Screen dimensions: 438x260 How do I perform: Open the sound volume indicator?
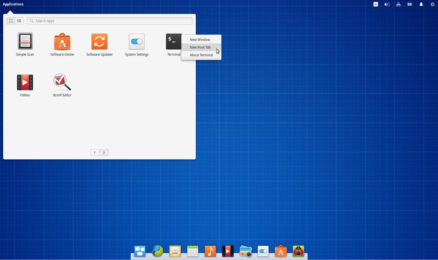[387, 4]
